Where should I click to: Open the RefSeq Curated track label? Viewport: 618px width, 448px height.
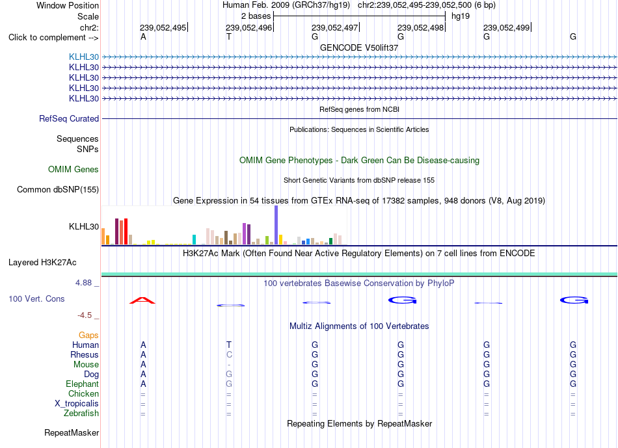(69, 118)
